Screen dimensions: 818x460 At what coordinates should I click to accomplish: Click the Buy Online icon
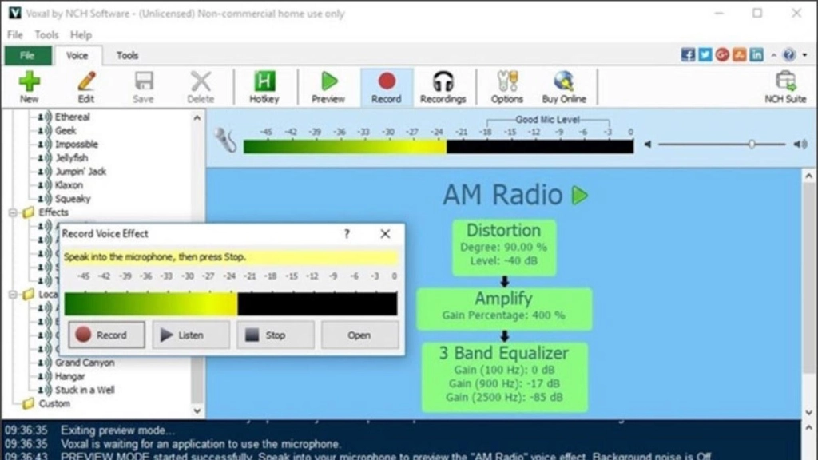(x=564, y=86)
